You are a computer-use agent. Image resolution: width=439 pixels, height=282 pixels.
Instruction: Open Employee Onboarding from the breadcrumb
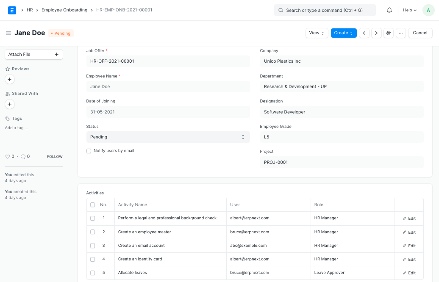pyautogui.click(x=64, y=10)
